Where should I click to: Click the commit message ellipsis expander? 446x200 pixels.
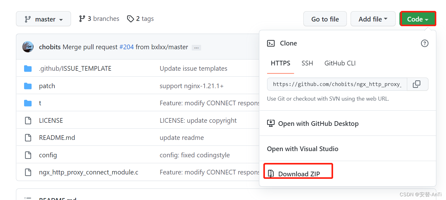[x=196, y=48]
